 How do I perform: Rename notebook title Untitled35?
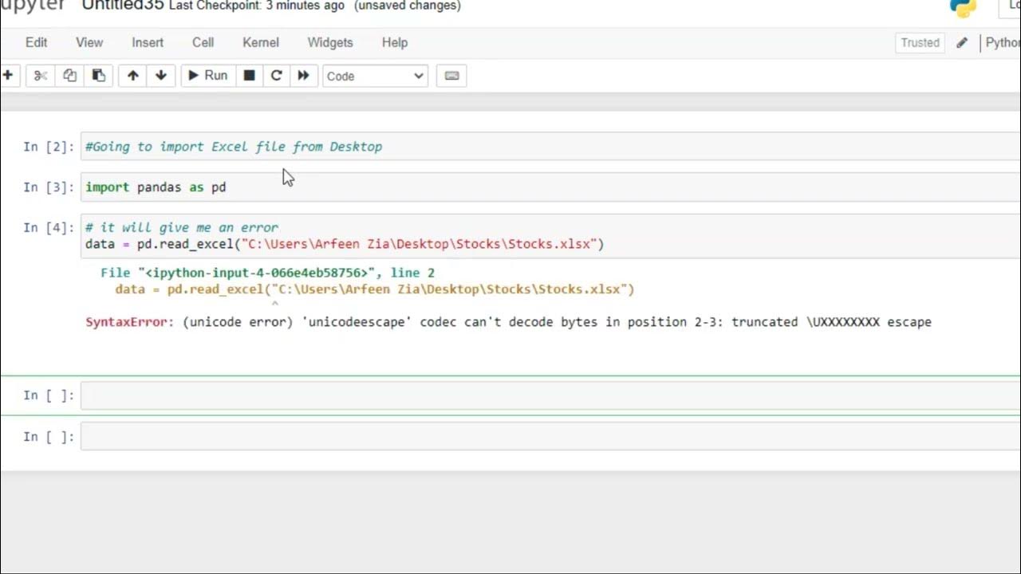[x=123, y=6]
